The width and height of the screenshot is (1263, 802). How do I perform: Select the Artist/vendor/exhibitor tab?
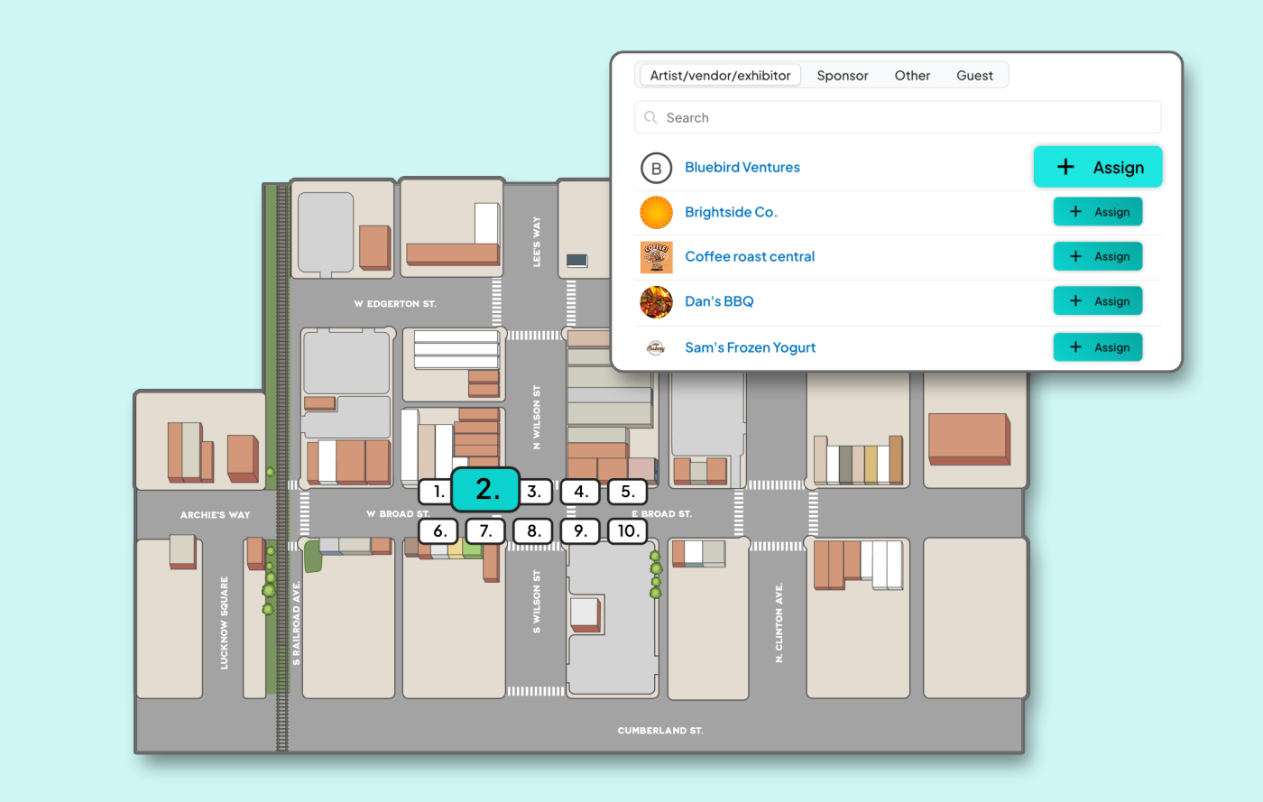tap(720, 76)
